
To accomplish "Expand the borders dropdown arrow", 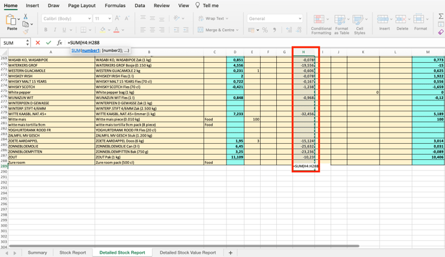I will tap(90, 30).
